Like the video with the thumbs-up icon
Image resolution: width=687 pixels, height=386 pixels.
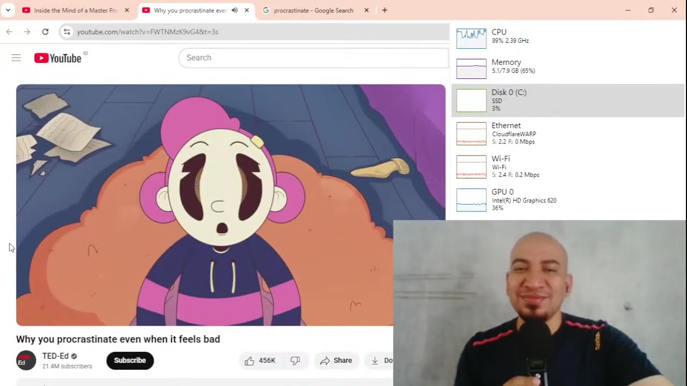260,360
